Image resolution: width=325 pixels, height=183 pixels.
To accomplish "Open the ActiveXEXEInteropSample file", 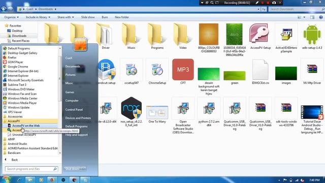I will (x=286, y=38).
